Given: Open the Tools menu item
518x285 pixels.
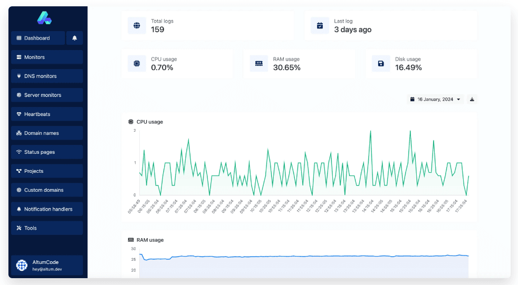Looking at the screenshot, I should pyautogui.click(x=46, y=228).
